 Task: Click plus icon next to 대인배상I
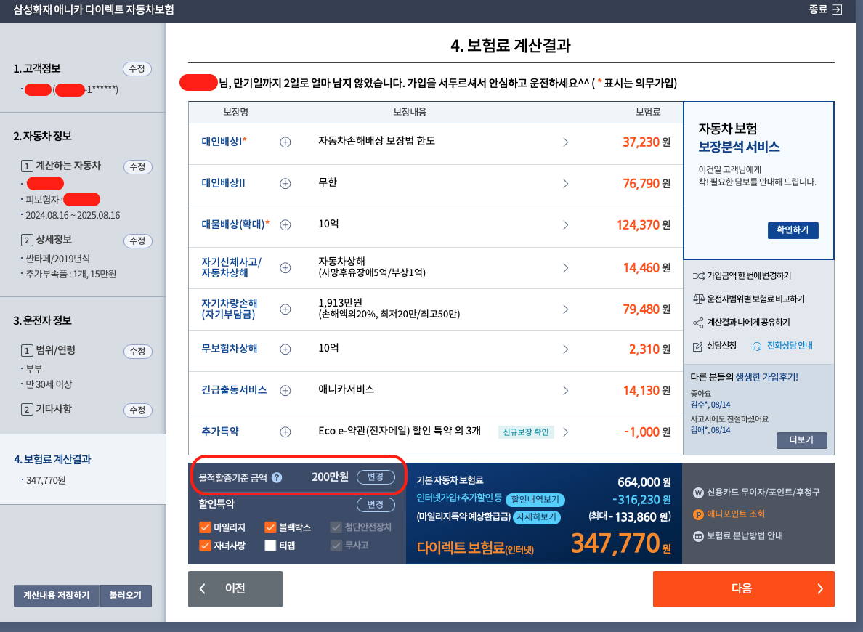tap(285, 142)
